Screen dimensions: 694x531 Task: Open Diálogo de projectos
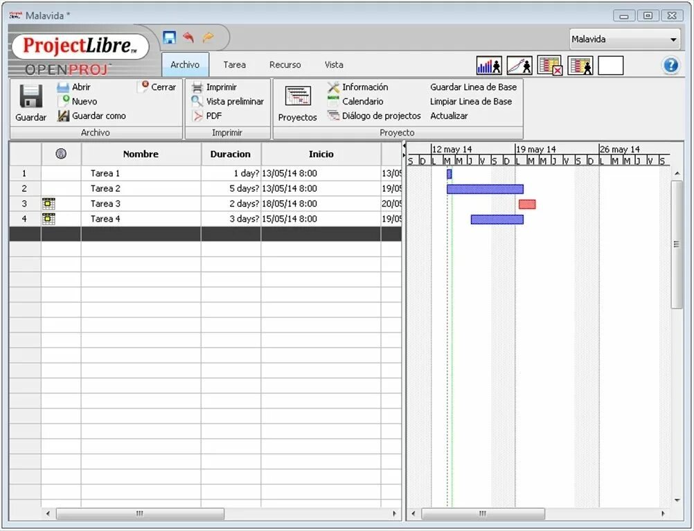click(374, 116)
